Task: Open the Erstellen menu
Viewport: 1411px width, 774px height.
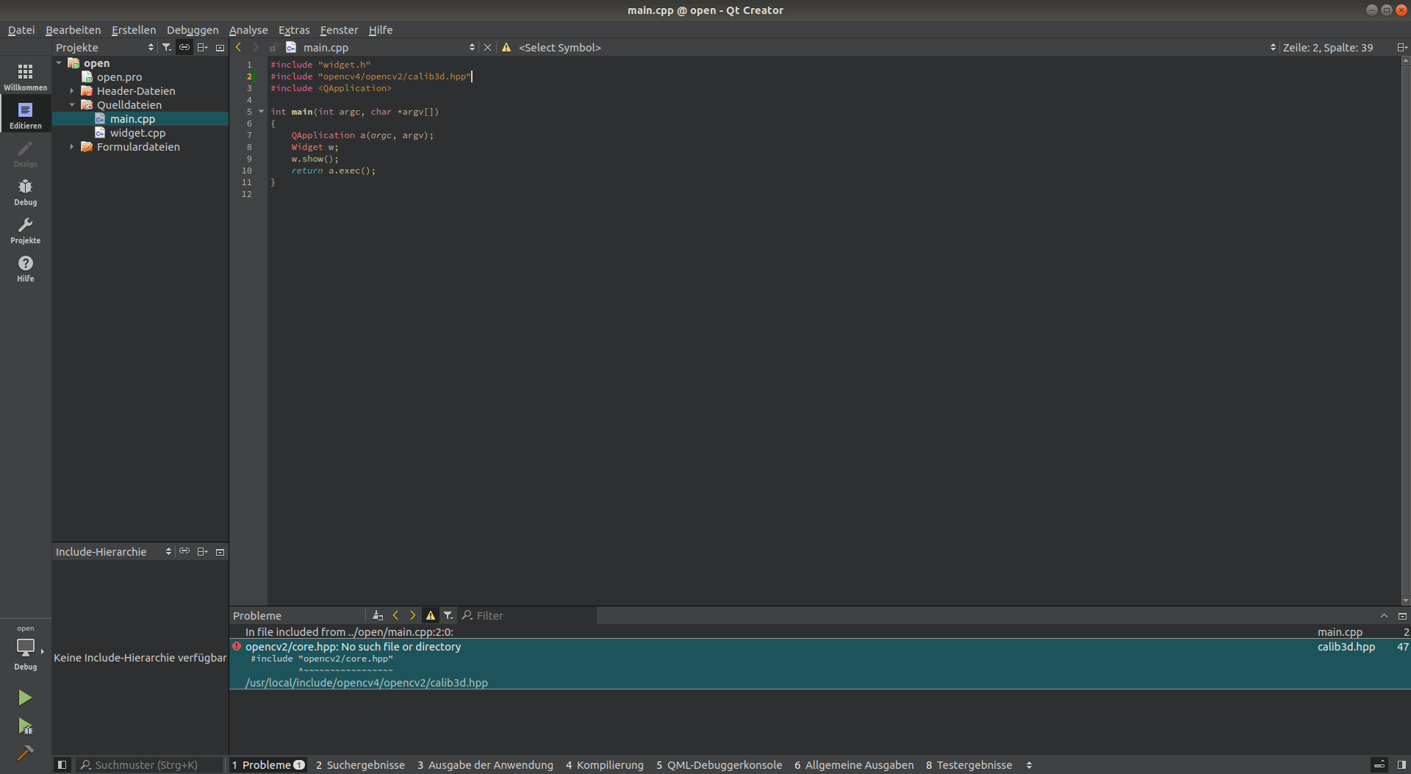Action: (134, 30)
